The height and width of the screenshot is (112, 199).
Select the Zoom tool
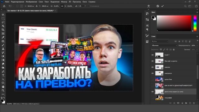(3, 91)
